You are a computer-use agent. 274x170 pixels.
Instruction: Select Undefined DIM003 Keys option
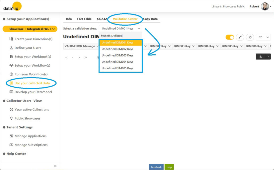(x=117, y=55)
